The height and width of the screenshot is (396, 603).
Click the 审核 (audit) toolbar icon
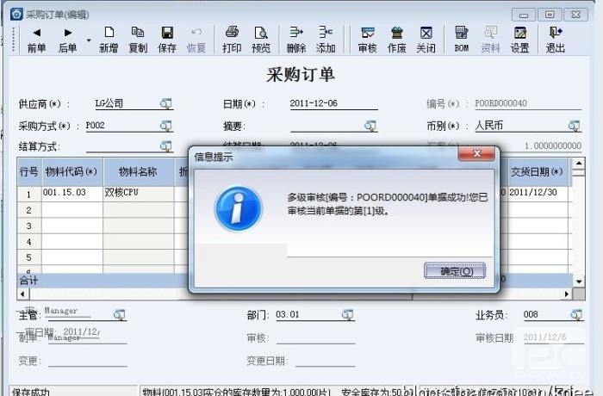coord(367,39)
